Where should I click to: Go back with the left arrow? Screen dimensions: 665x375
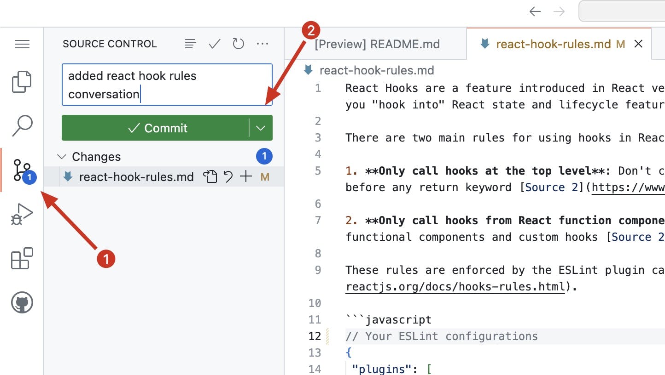[535, 11]
